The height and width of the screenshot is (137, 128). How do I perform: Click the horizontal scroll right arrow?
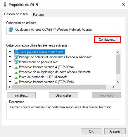113,87
